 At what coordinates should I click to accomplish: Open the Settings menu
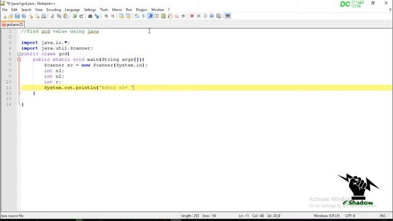(x=90, y=10)
